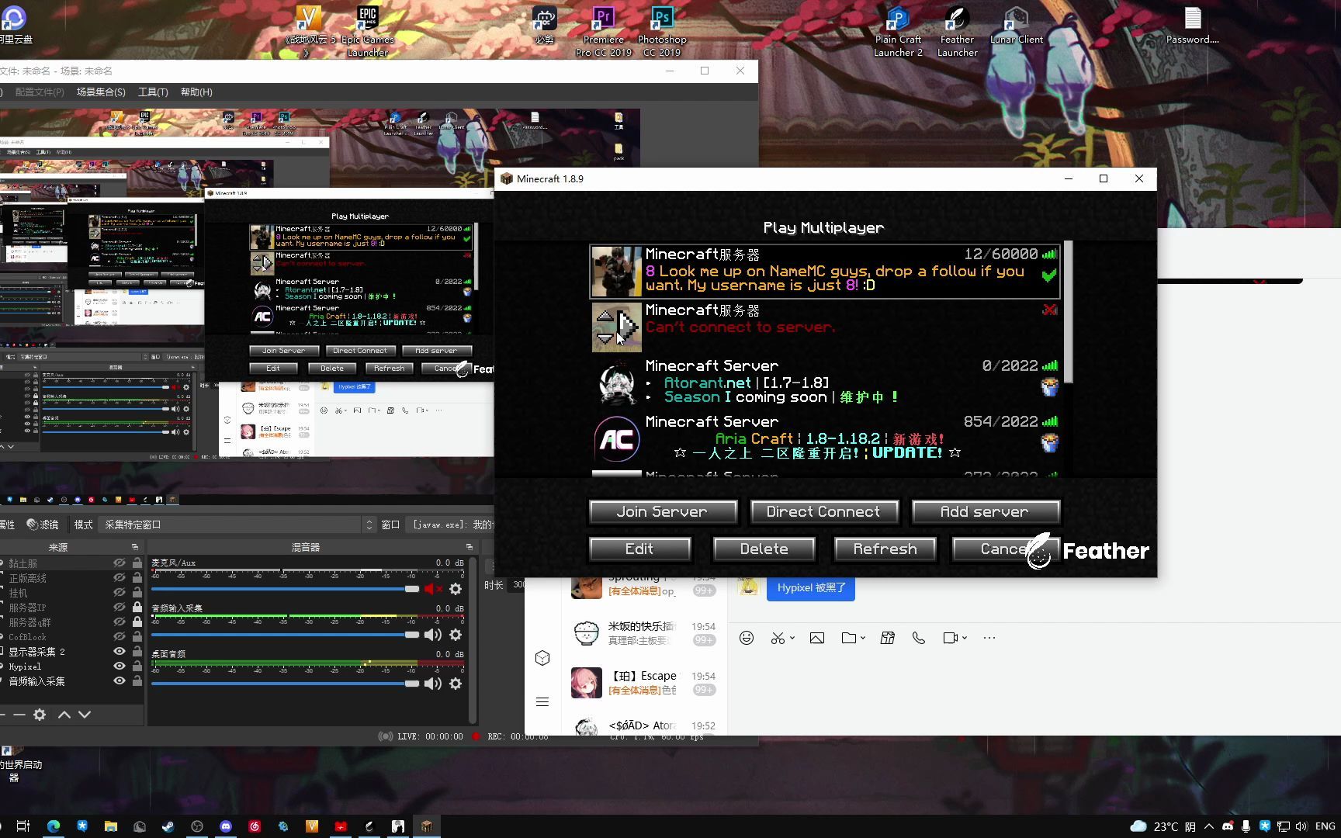
Task: Select the Atorant.net server entry
Action: (826, 382)
